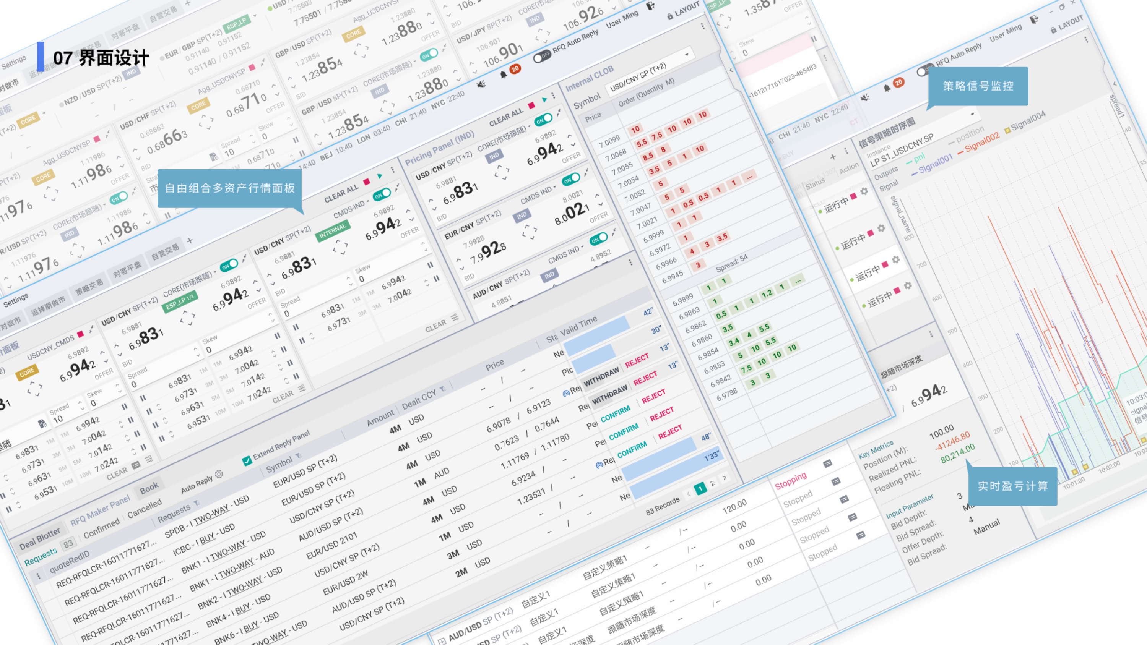Image resolution: width=1147 pixels, height=645 pixels.
Task: Go to page 2 of records
Action: coord(712,483)
